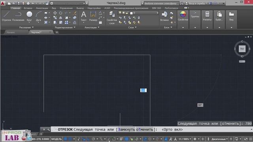Image resolution: width=253 pixels, height=142 pixels.
Task: Open the Свойства color wheel panel
Action: point(183,16)
